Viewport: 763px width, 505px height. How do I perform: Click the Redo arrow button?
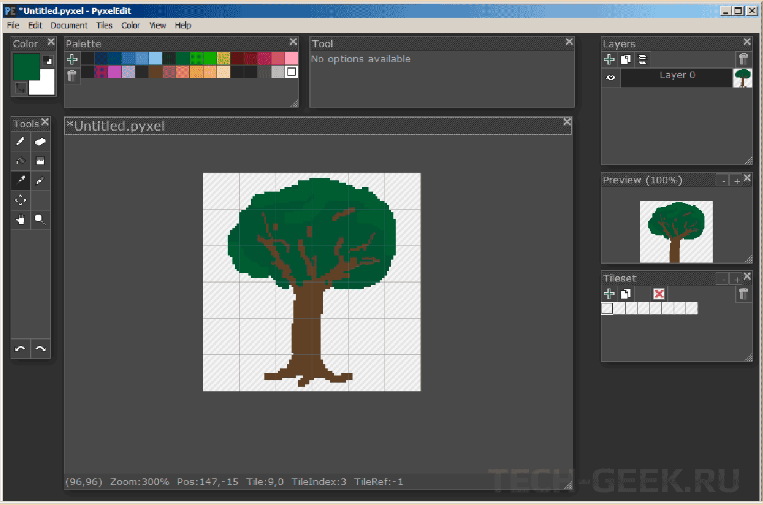click(40, 349)
